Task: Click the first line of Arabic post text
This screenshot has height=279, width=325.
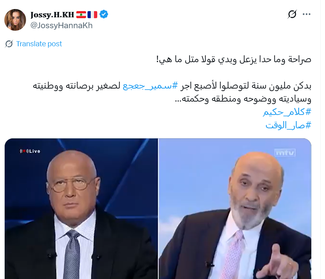Action: [x=234, y=60]
